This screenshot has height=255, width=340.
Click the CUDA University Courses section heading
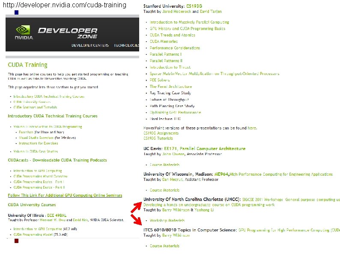(32, 205)
